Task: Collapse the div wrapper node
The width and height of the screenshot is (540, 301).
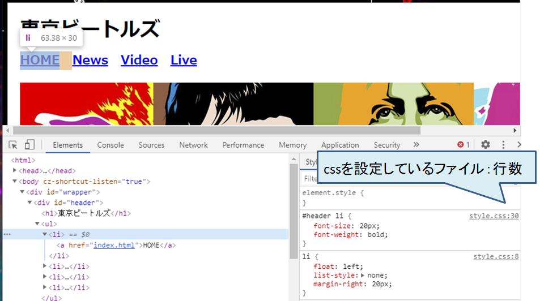Action: [x=22, y=192]
